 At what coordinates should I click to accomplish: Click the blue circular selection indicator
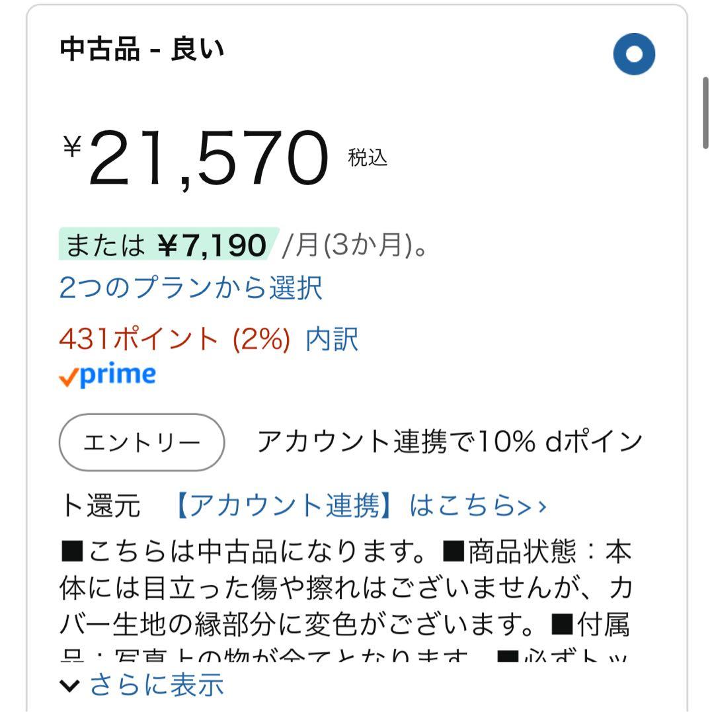pos(633,54)
